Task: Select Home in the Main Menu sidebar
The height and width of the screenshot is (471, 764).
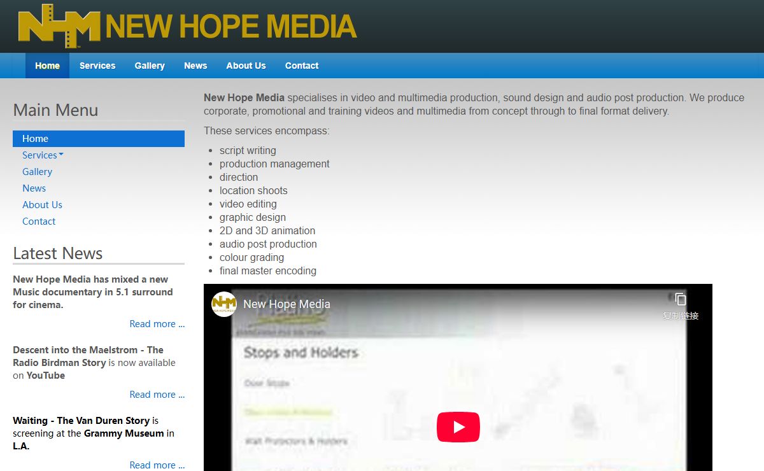Action: [99, 139]
